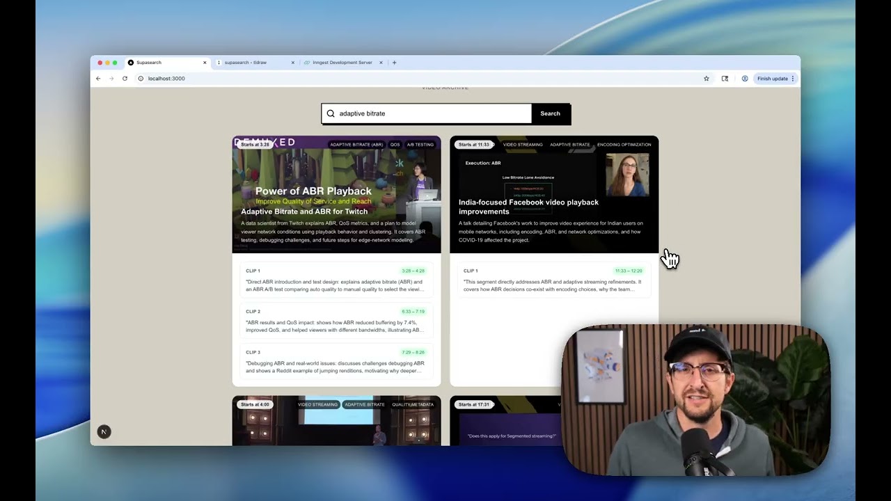Select VIDEO STREAMING tag on the 4:00 card
Screen dimensions: 891x501
coord(317,404)
